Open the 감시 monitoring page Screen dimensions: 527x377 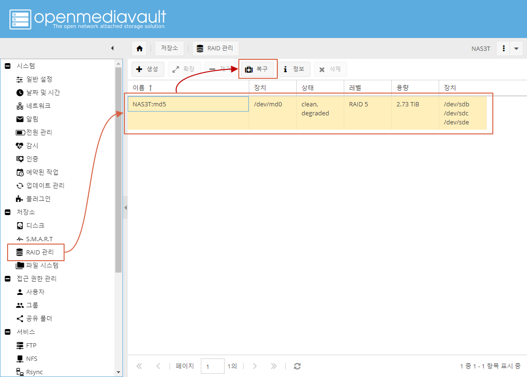pos(27,146)
